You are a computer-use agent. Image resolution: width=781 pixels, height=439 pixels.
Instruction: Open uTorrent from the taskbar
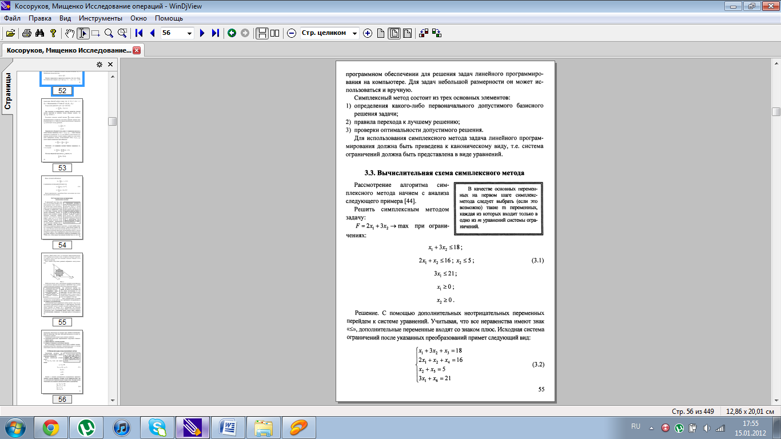[86, 427]
